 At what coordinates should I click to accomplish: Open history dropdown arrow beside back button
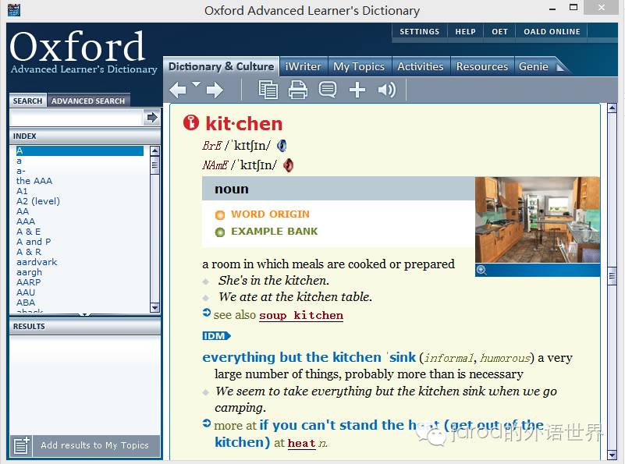click(196, 84)
